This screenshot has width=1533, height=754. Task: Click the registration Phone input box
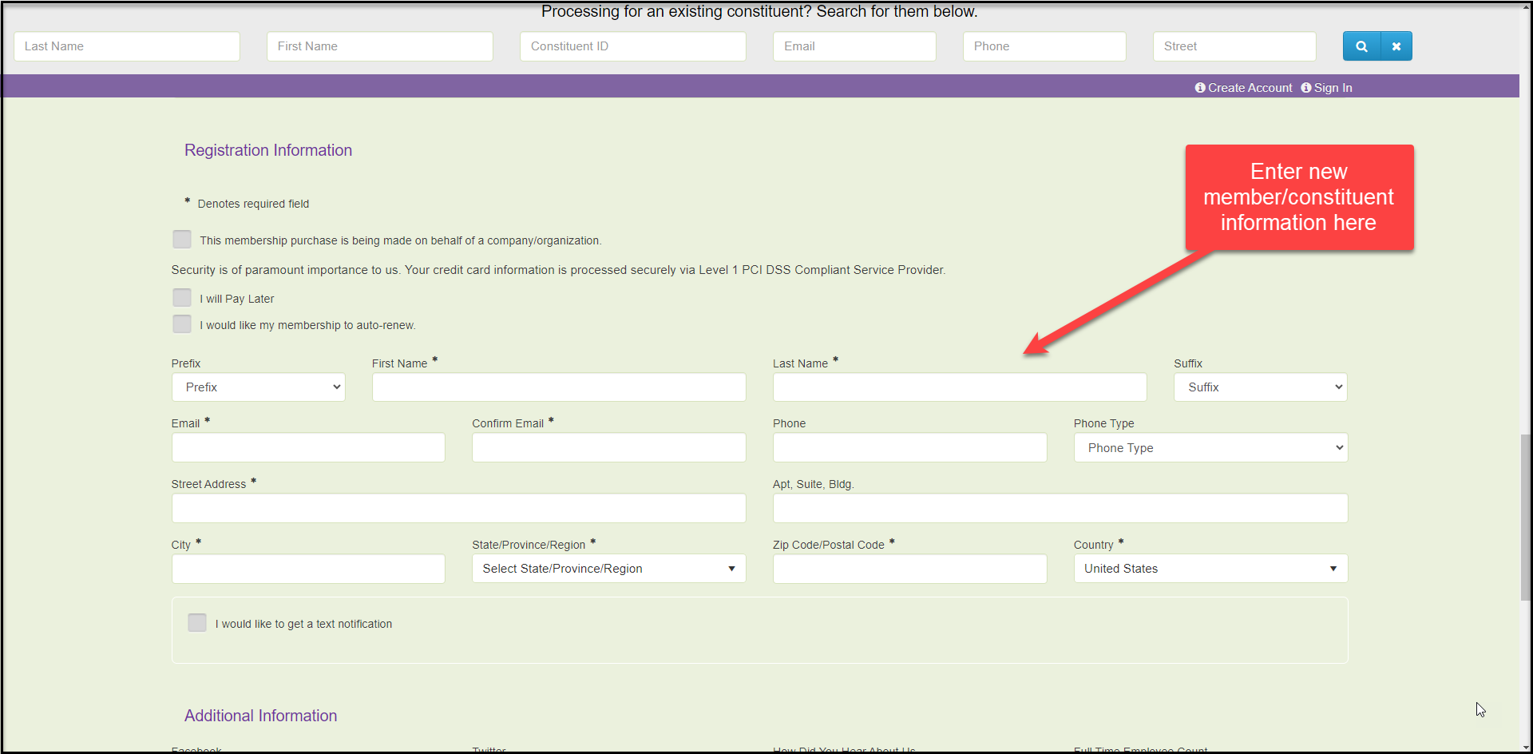point(910,448)
